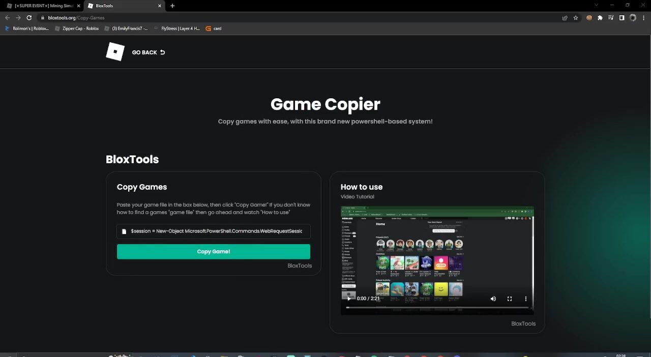Click the cookie extension icon
Viewport: 651px width, 357px height.
pos(589,18)
